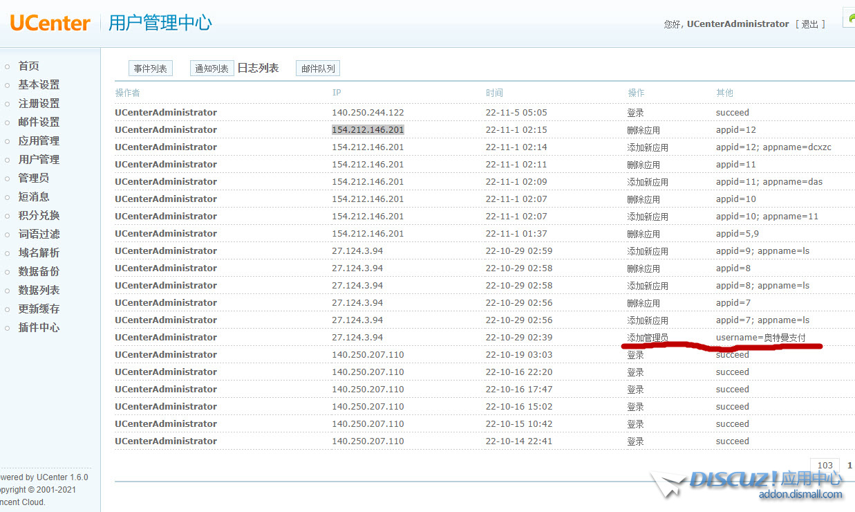The width and height of the screenshot is (855, 512).
Task: Select 邮件设置 from the left menu
Action: coord(39,122)
